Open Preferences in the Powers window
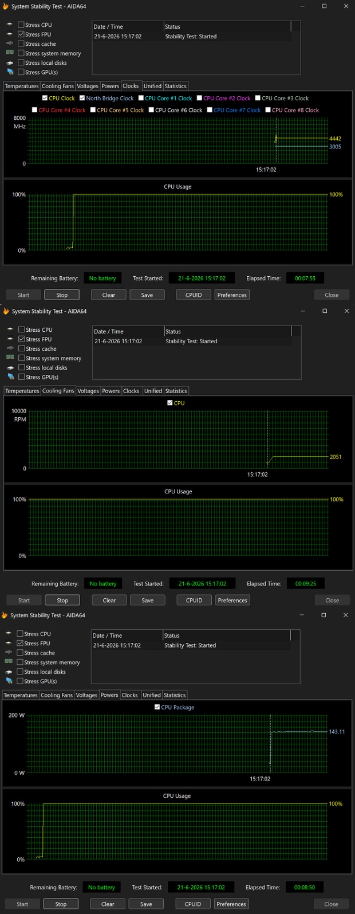The width and height of the screenshot is (355, 914). (231, 904)
